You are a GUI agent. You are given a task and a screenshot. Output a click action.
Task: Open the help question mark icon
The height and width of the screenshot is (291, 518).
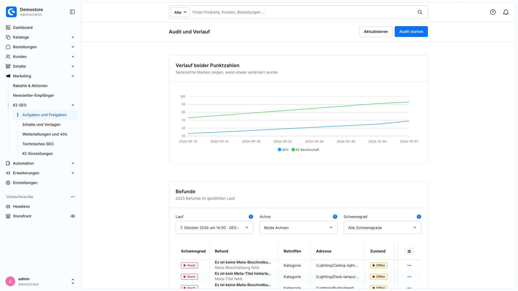[493, 12]
